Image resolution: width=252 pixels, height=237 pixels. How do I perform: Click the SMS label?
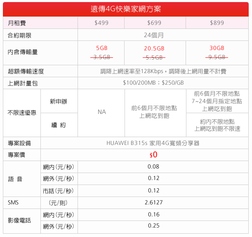click(x=13, y=202)
